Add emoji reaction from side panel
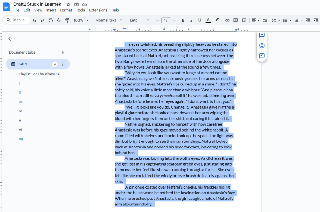The height and width of the screenshot is (212, 320). pos(262,45)
